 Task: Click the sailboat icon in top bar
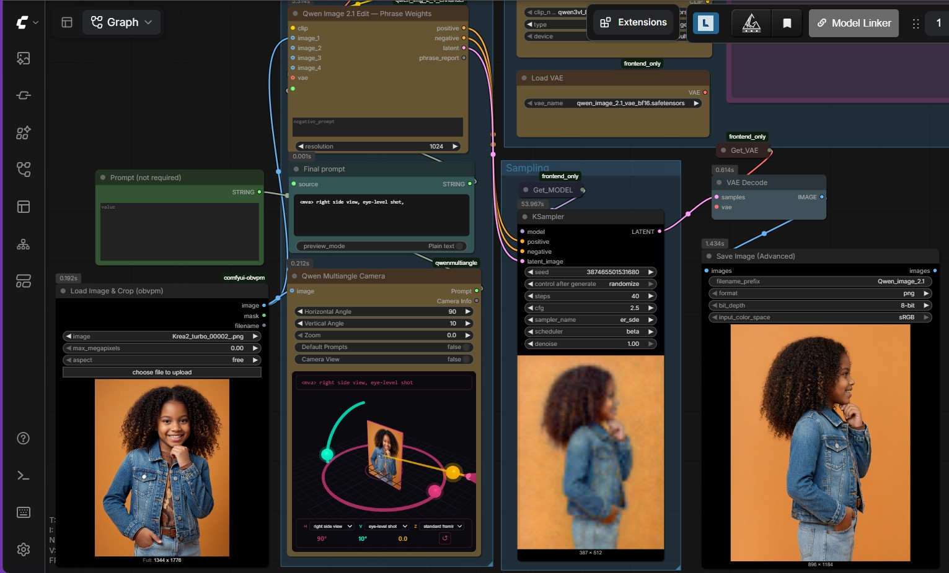point(751,23)
